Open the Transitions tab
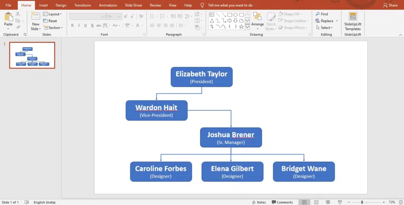The image size is (404, 205). point(82,5)
